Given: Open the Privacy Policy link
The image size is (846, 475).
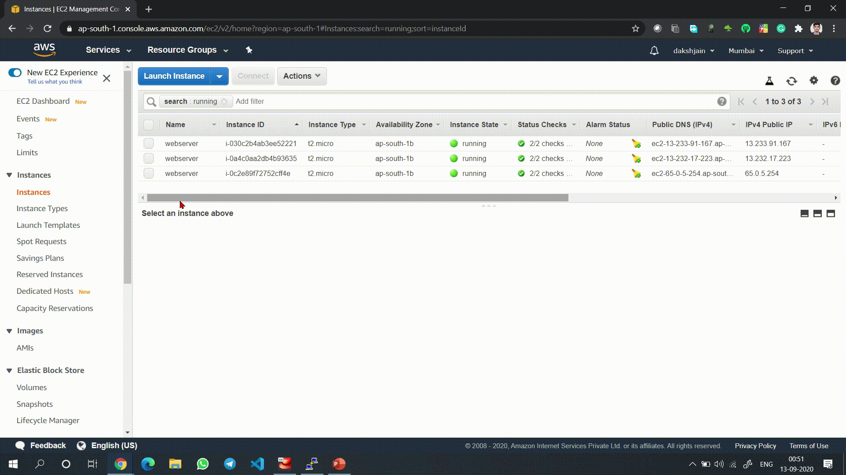Looking at the screenshot, I should tap(755, 446).
